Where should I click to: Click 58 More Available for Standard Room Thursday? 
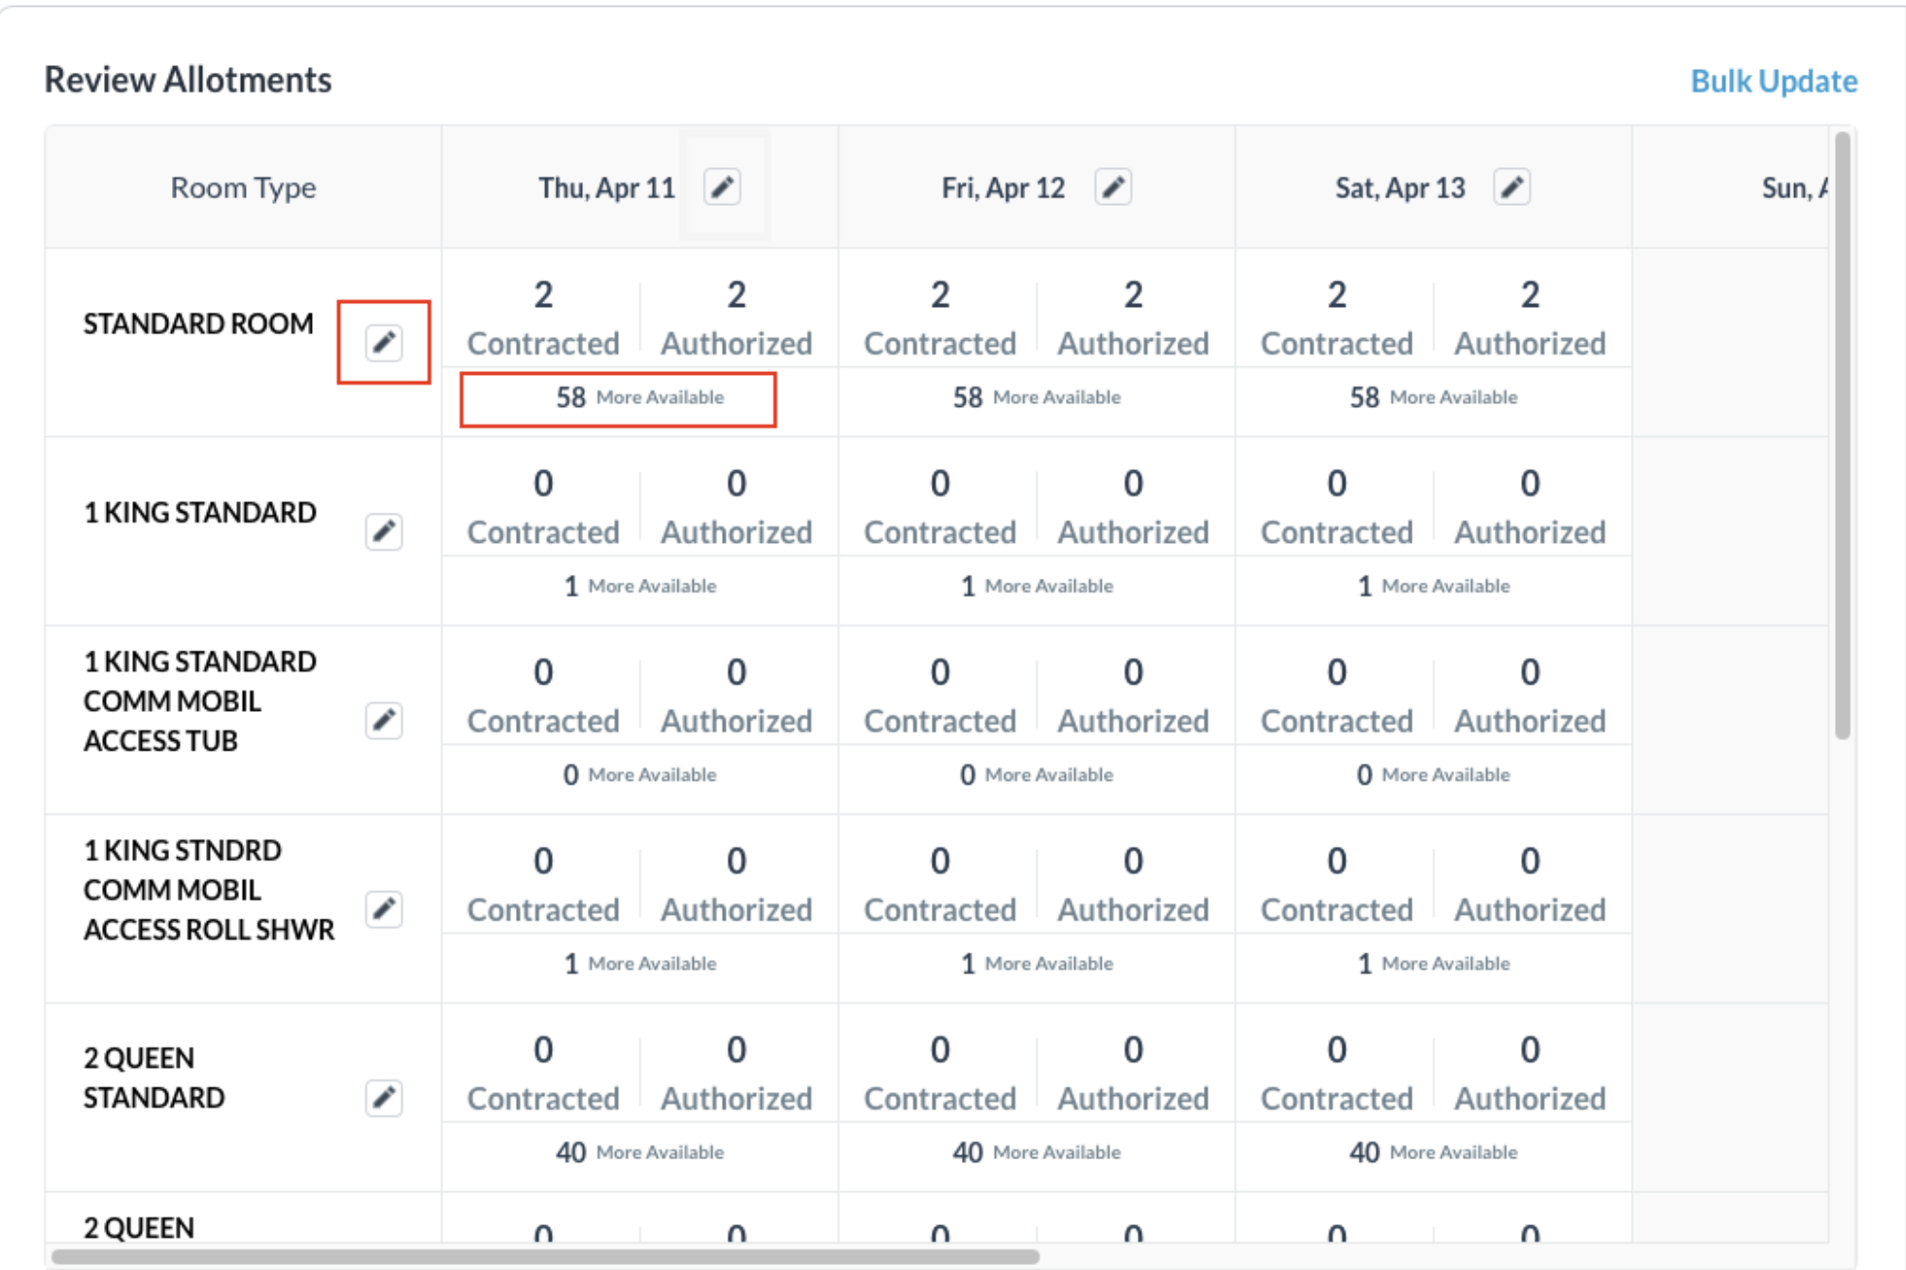tap(639, 396)
